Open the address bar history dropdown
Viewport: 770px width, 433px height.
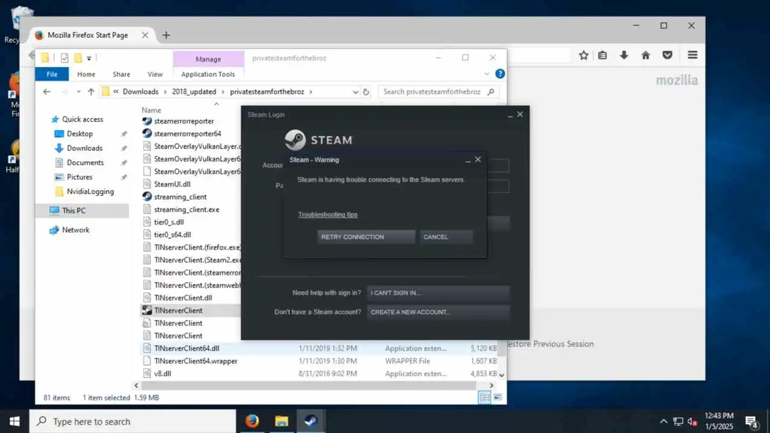tap(355, 92)
